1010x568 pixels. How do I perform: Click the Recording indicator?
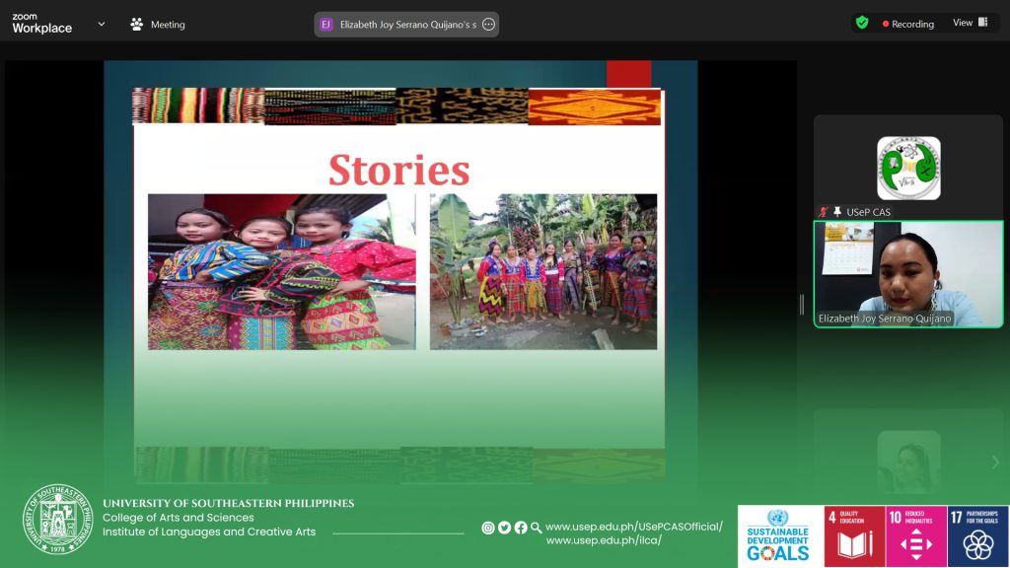point(908,24)
